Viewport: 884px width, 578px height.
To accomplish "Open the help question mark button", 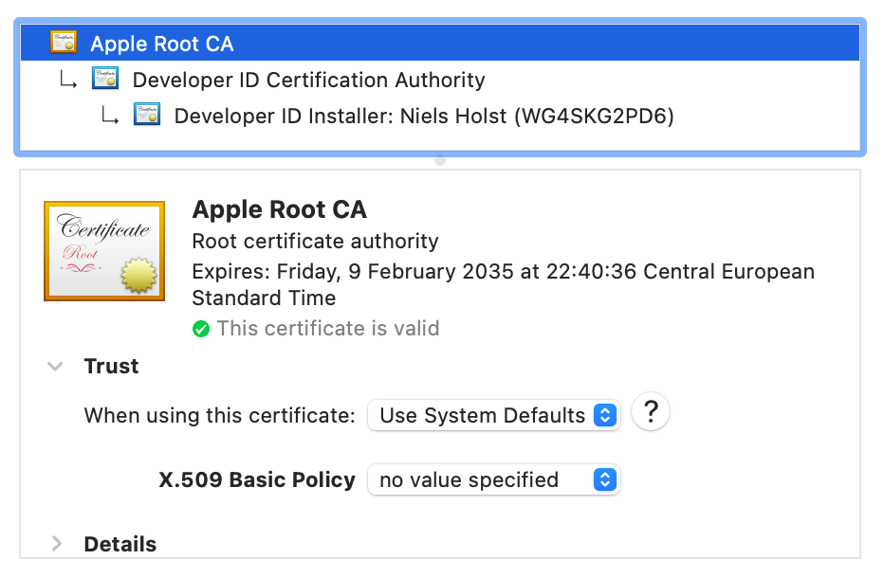I will [x=651, y=412].
